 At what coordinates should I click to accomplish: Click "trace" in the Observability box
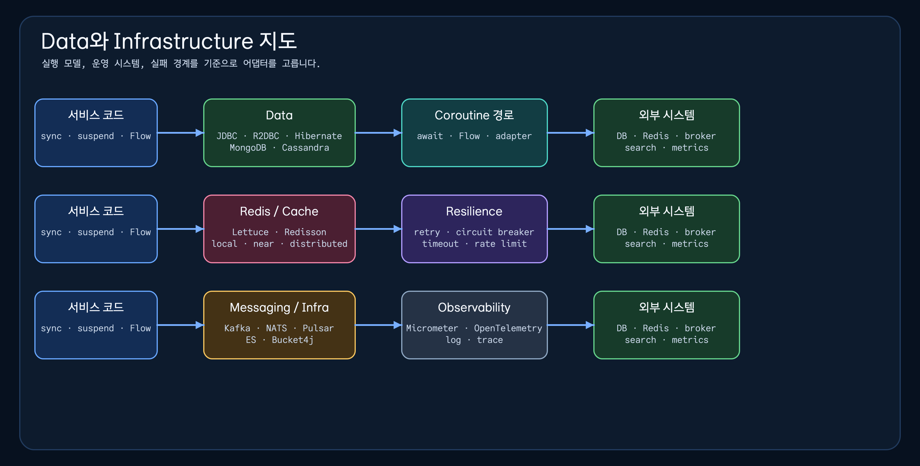point(490,340)
